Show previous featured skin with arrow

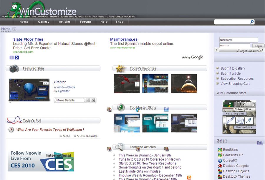click(88, 100)
